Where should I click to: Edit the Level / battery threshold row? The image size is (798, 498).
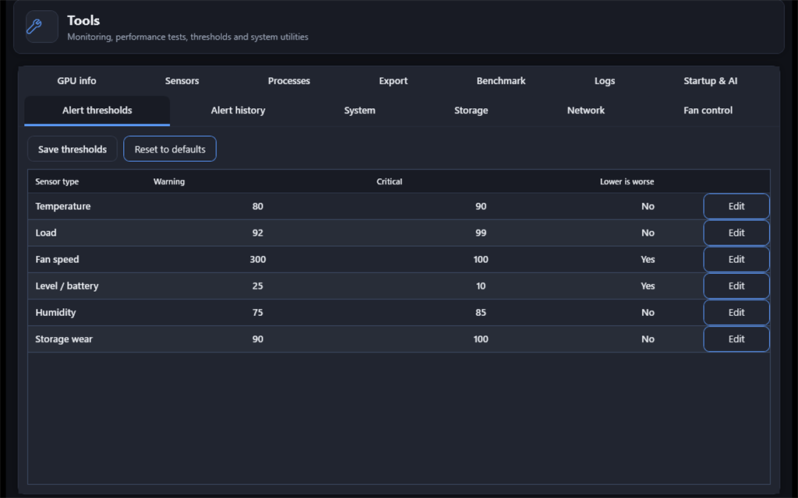tap(736, 286)
